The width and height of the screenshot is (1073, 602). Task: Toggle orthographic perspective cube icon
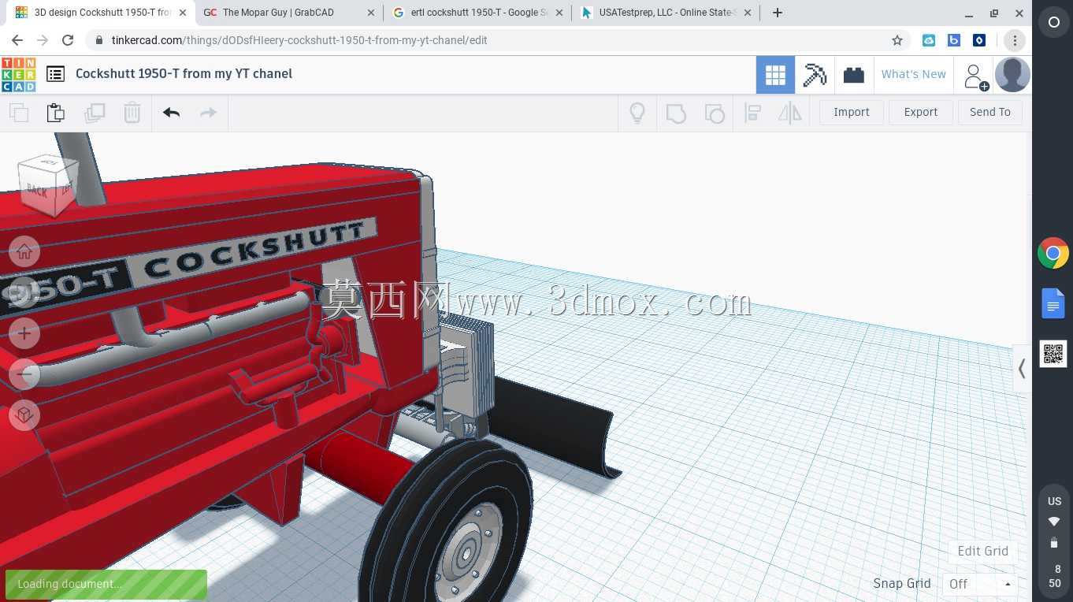point(24,414)
